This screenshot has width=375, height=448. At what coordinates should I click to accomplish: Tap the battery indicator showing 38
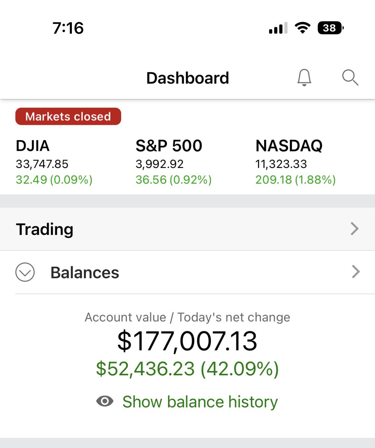[x=330, y=28]
